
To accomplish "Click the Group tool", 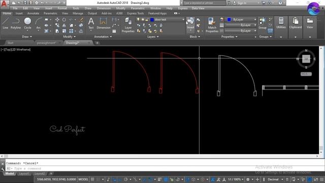I will (263, 23).
